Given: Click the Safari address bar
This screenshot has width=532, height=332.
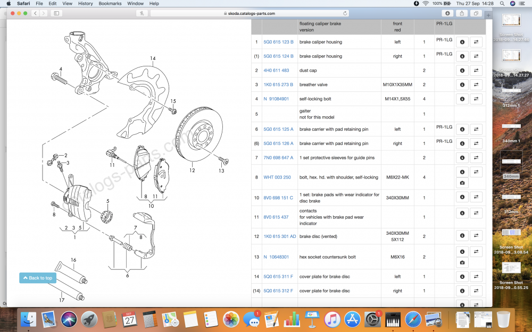Looking at the screenshot, I should click(250, 14).
